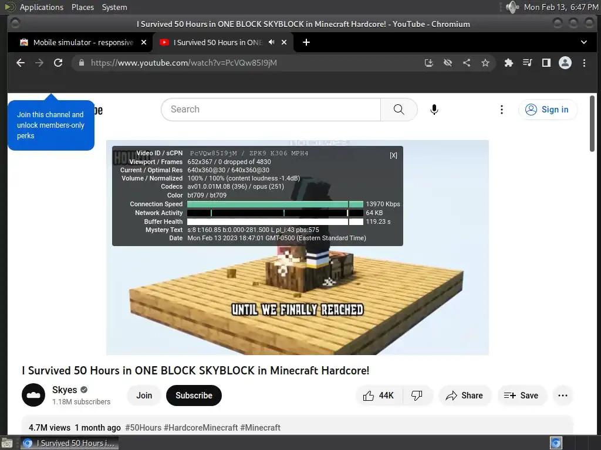Click the Connection Speed bar graph
This screenshot has width=601, height=450.
click(275, 204)
